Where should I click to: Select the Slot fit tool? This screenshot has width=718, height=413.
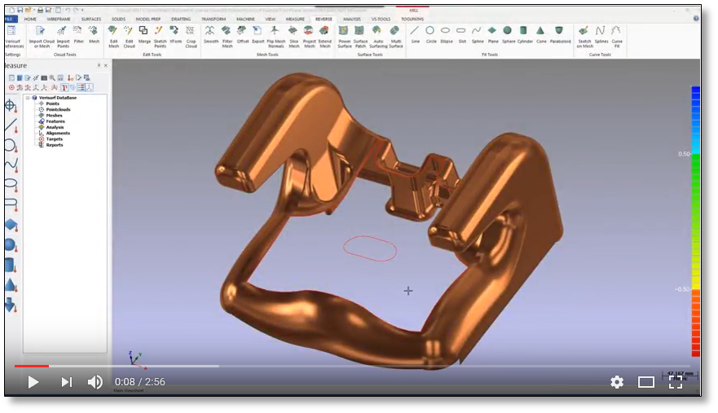point(461,35)
